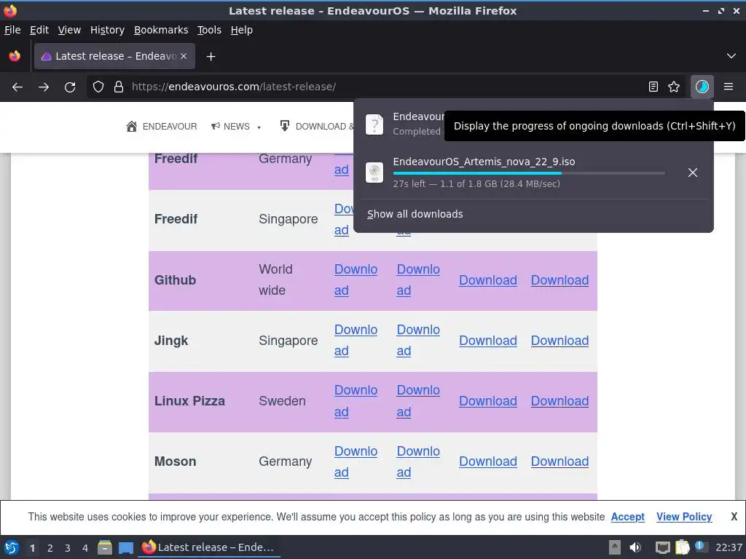Switch to virtual desktop 3

point(68,548)
